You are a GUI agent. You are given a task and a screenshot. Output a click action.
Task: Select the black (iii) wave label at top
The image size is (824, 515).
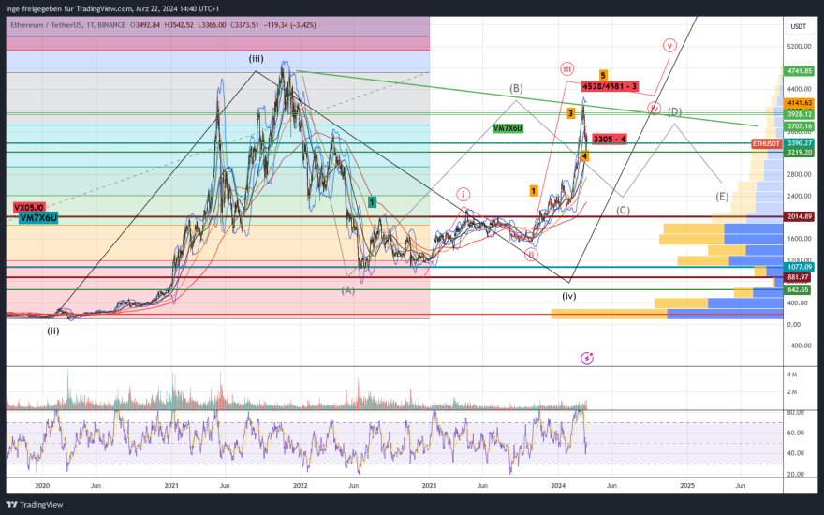pyautogui.click(x=256, y=59)
